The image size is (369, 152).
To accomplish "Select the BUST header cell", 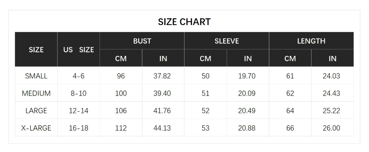I will 142,41.
